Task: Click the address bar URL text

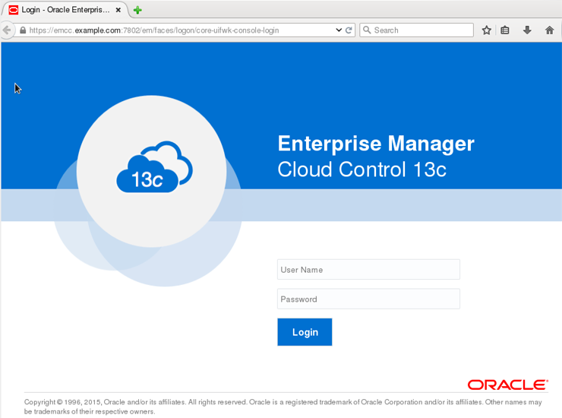Action: coord(154,30)
